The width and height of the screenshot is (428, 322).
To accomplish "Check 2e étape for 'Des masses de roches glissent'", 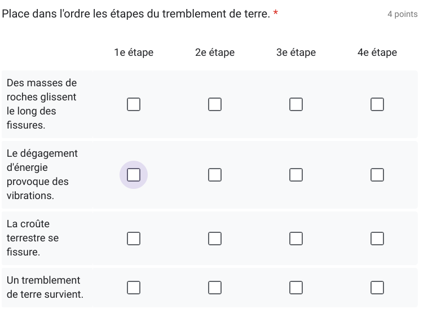I will pos(215,104).
